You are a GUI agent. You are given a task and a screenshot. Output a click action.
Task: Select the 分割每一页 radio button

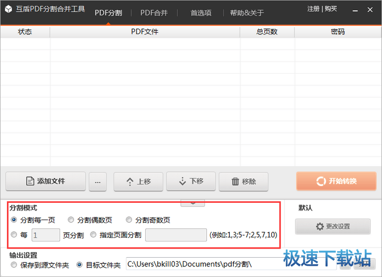pos(14,220)
